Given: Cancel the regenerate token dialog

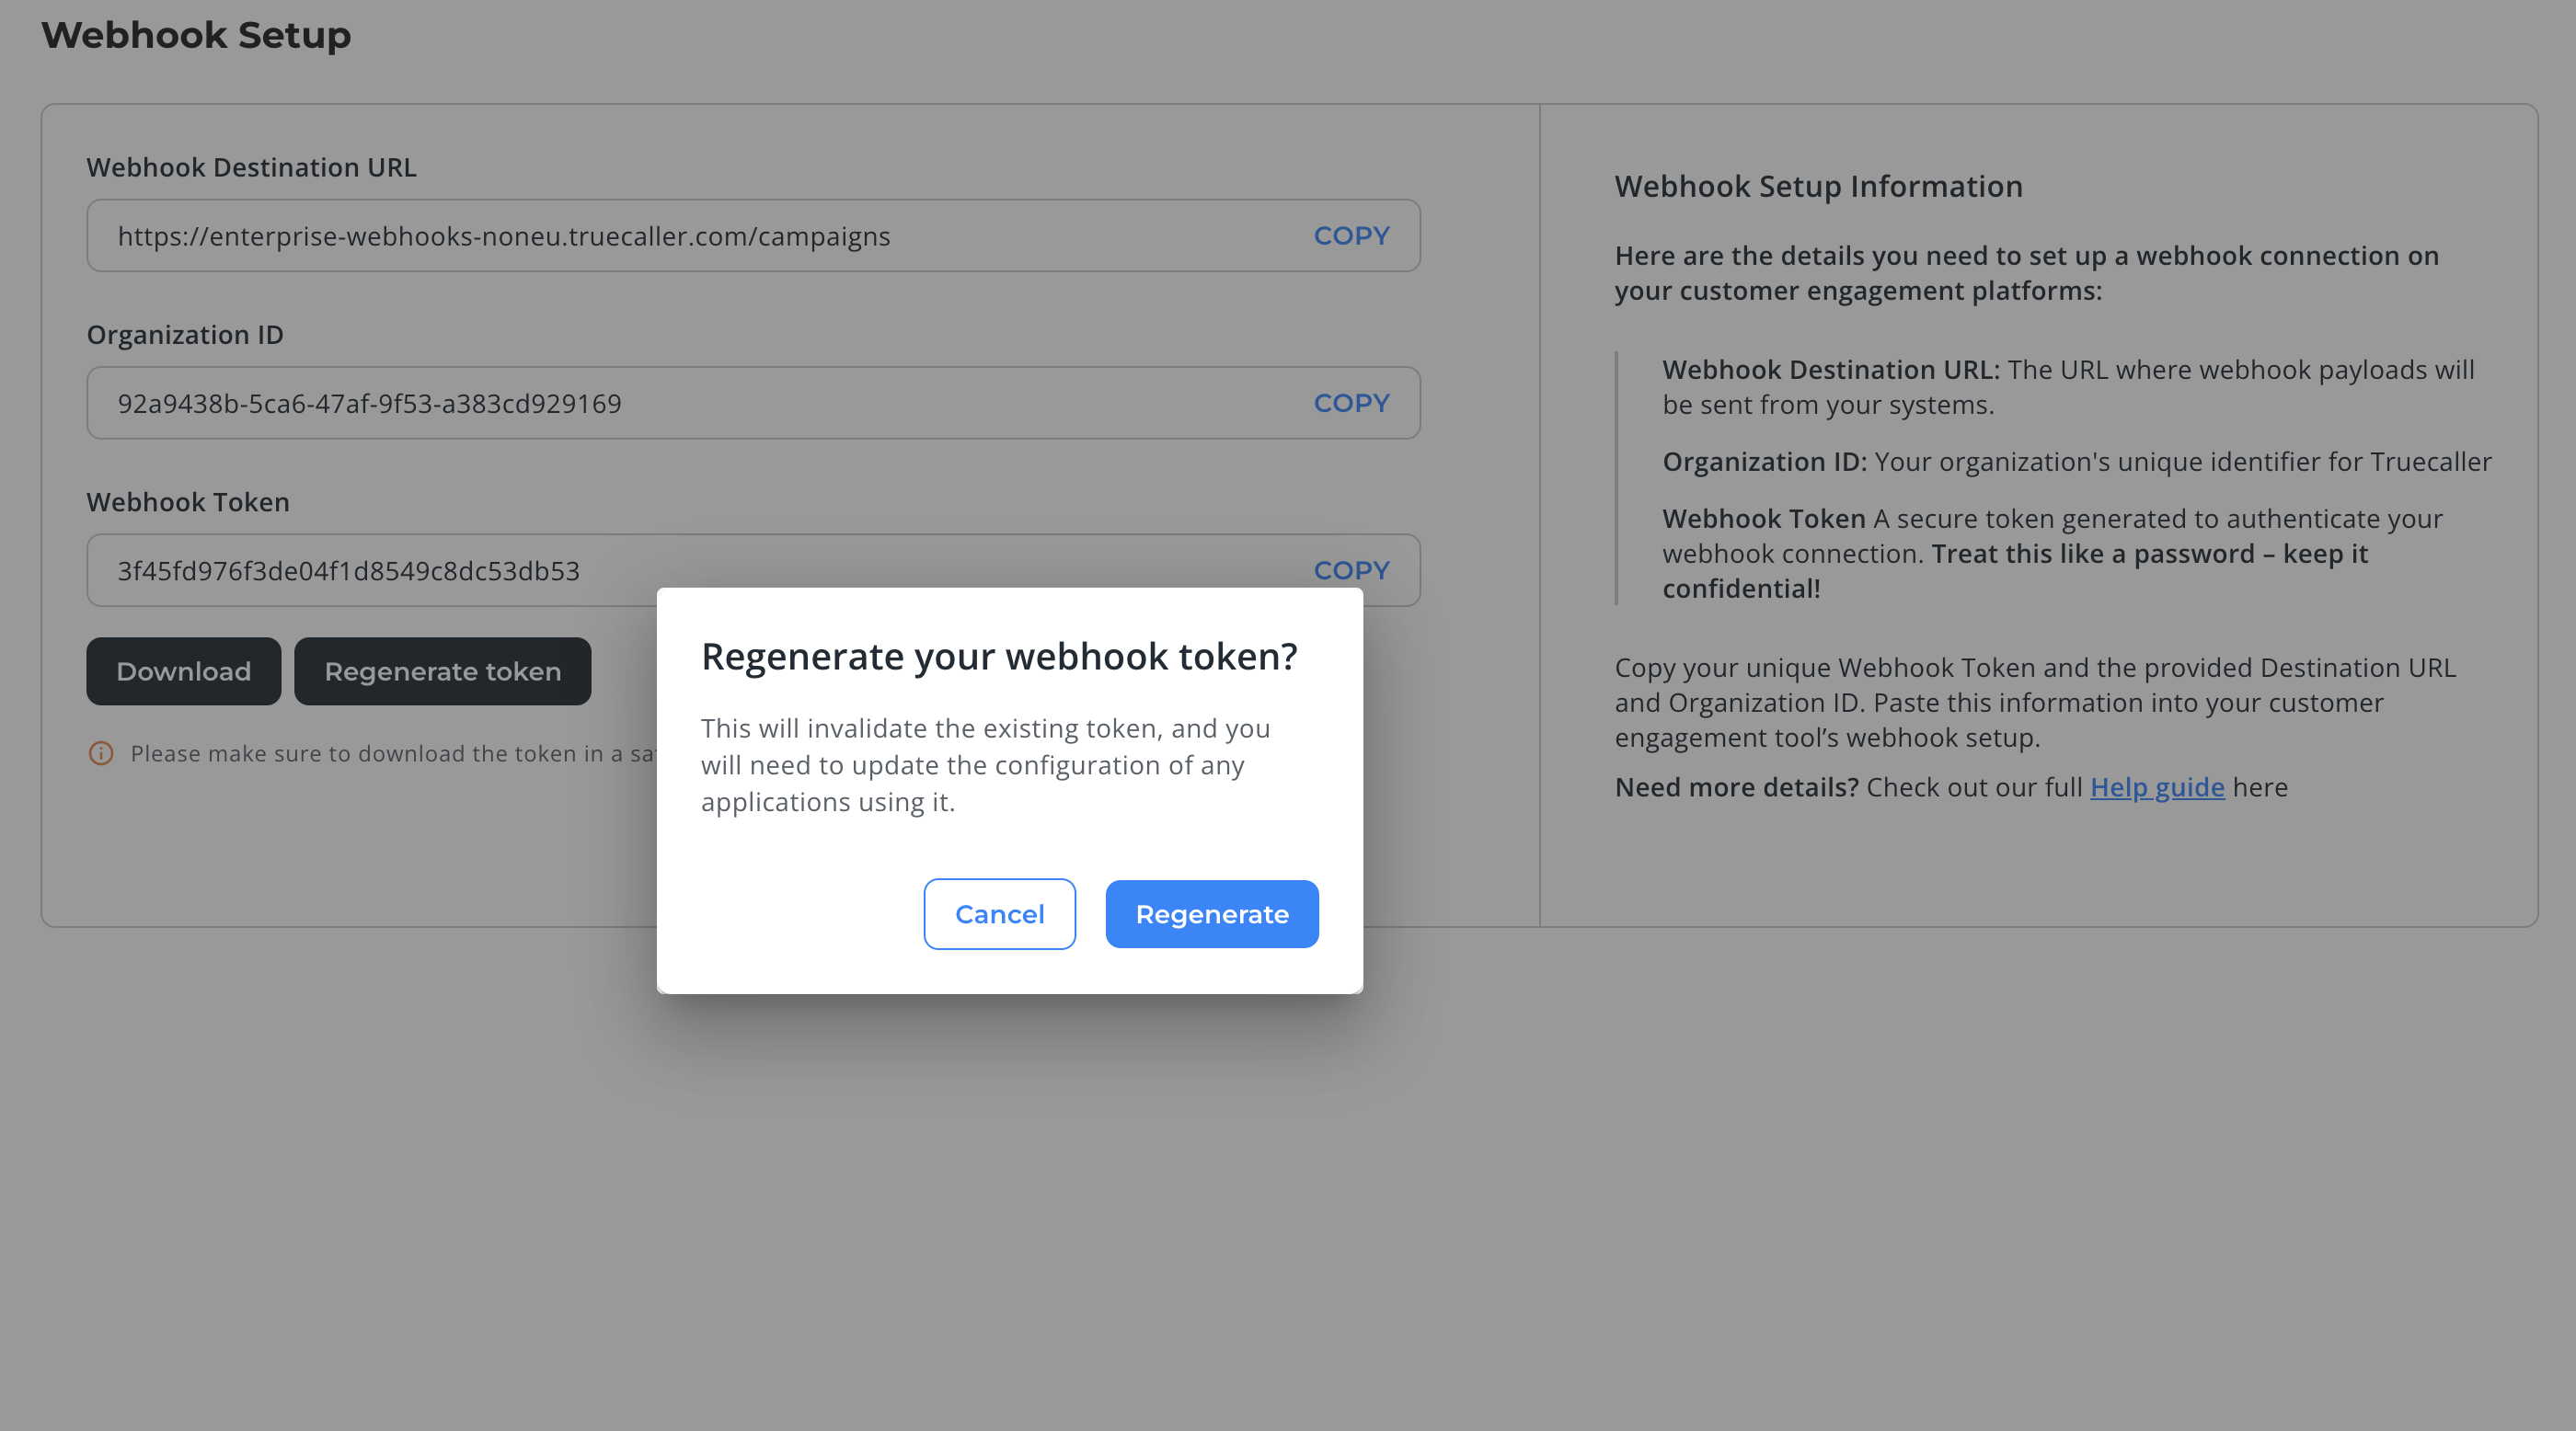Looking at the screenshot, I should (x=999, y=914).
